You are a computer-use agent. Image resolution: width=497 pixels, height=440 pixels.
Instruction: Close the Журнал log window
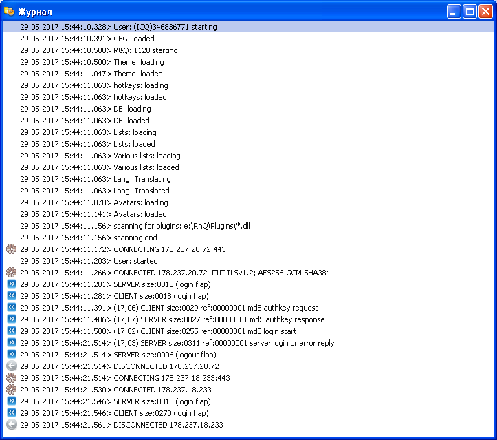tap(485, 12)
